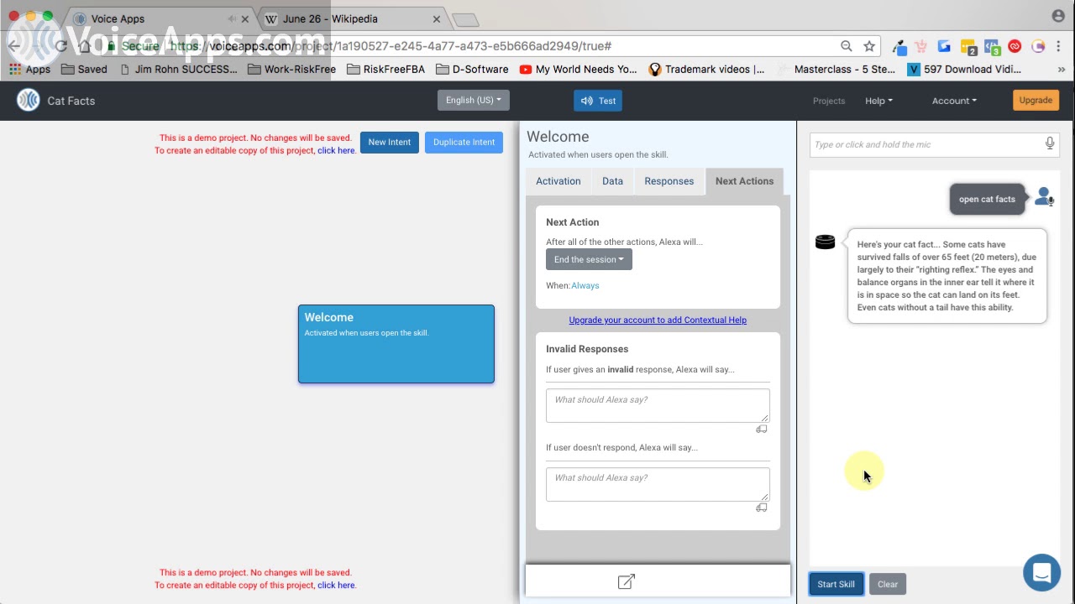Focus the invalid response 'What should Alexa say?' textbox
This screenshot has height=604, width=1075.
658,405
